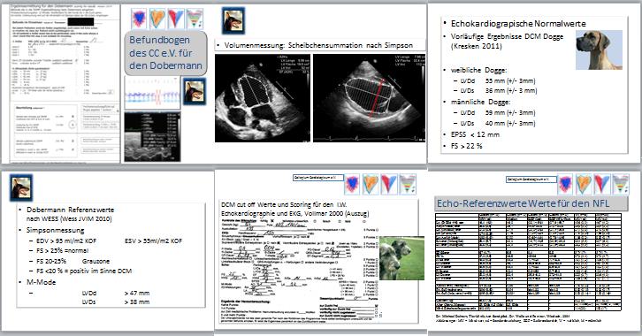The image size is (642, 336).
Task: Click 'LVDs 36 mm (+/- 3 mm)' line
Action: tap(498, 90)
